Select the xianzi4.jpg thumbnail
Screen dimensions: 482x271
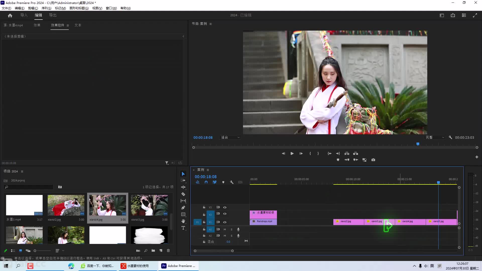tap(108, 205)
